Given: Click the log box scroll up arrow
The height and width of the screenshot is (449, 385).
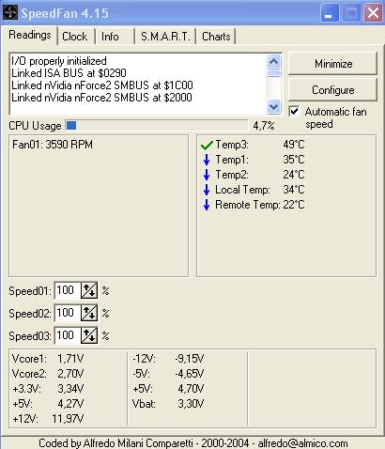Looking at the screenshot, I should click(x=274, y=62).
